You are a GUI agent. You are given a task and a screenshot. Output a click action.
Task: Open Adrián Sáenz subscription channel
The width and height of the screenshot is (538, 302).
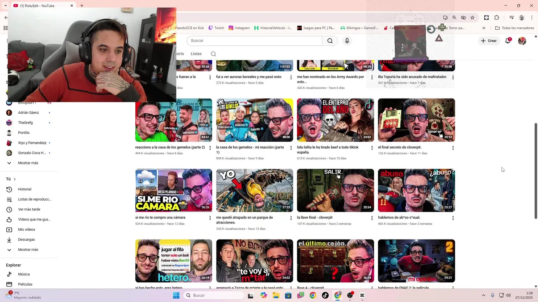coord(29,112)
